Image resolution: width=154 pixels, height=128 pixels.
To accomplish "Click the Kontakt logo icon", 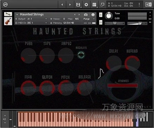I will pyautogui.click(x=5, y=4).
